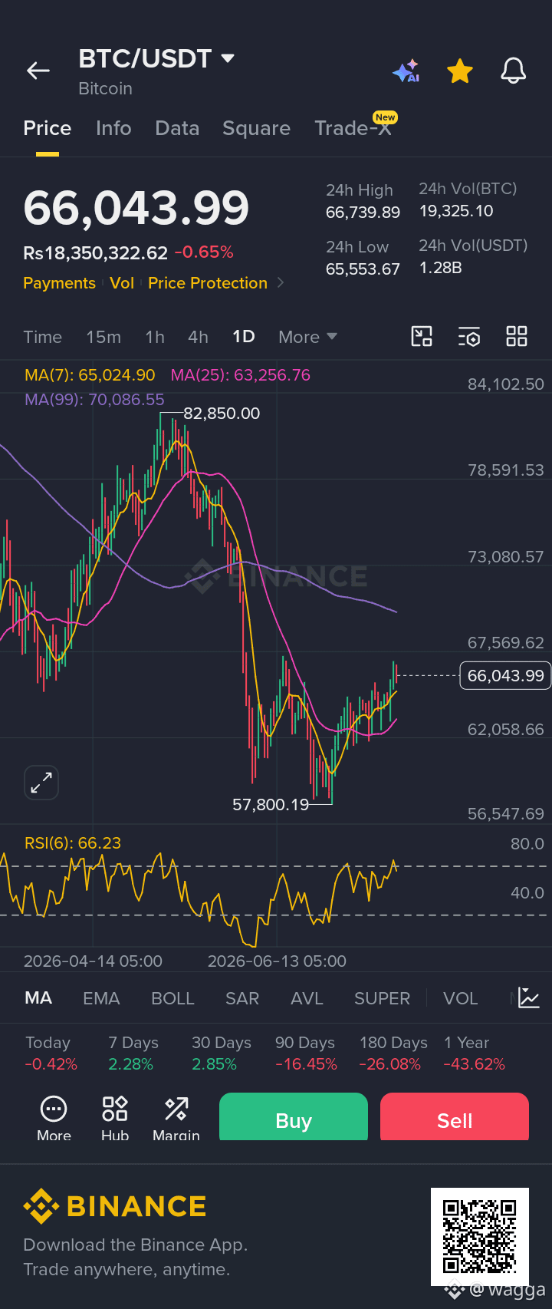Switch to the Data tab
Screen dimensions: 552x1309
click(x=177, y=128)
